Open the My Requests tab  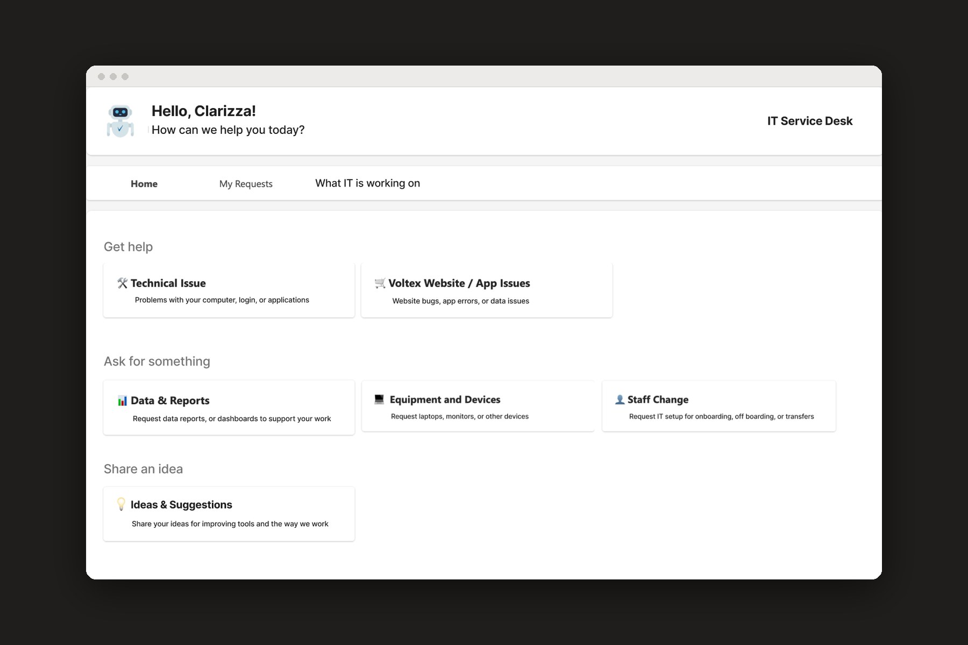246,184
